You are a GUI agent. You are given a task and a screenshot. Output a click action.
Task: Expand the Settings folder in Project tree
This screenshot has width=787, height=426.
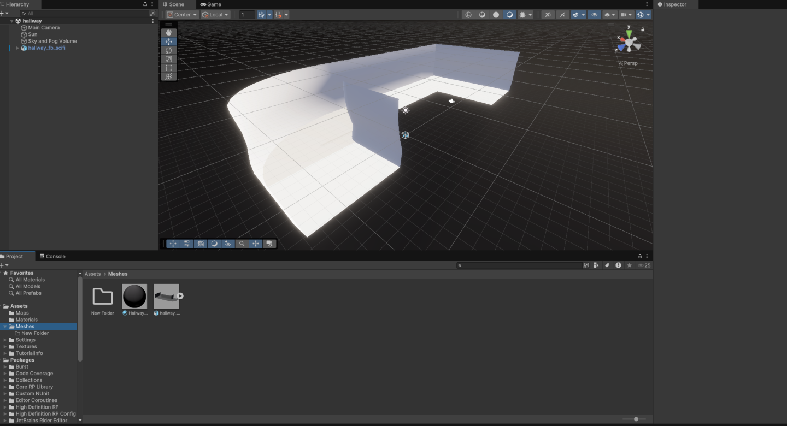[5, 340]
